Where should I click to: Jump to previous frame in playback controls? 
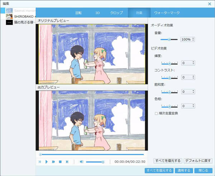(40, 162)
